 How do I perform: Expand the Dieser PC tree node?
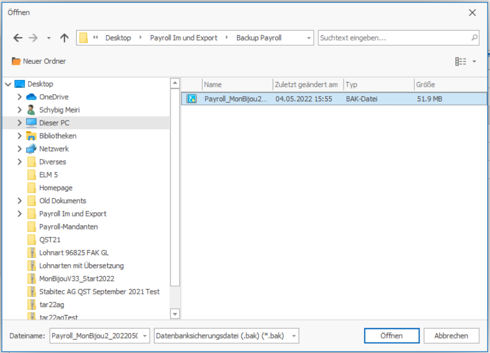point(20,123)
